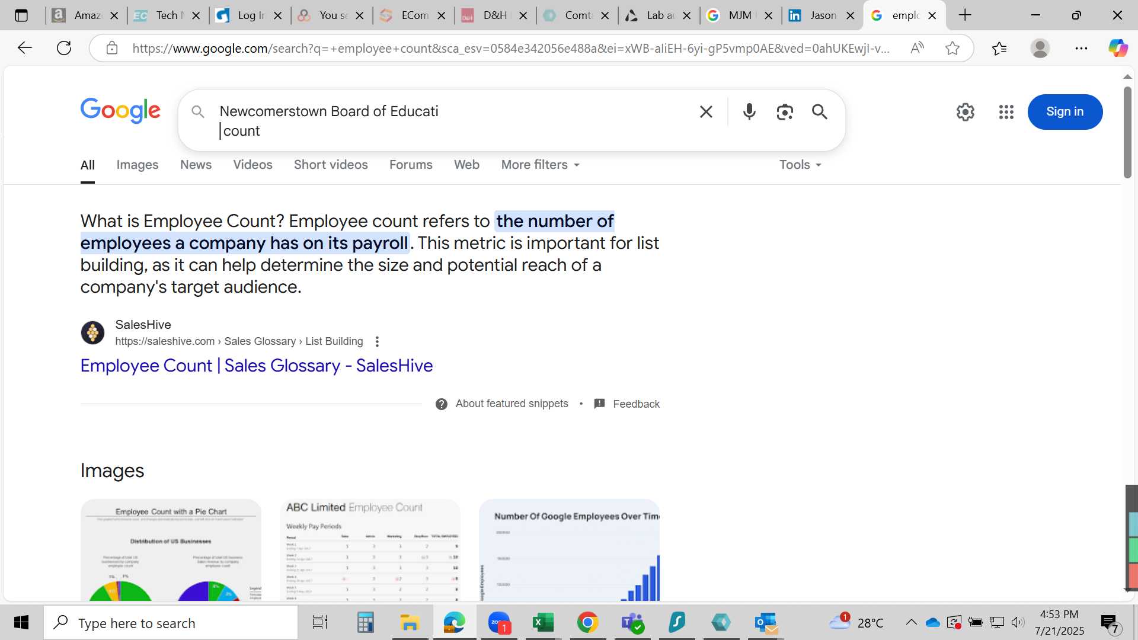This screenshot has width=1138, height=640.
Task: Open the Pie Chart employee count image
Action: coord(171,550)
